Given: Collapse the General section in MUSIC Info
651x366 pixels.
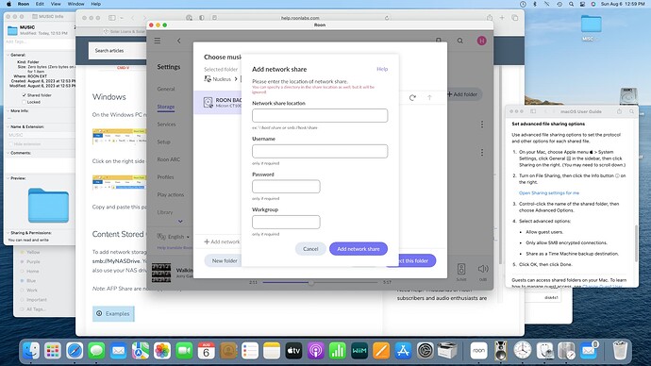Looking at the screenshot, I should point(8,55).
